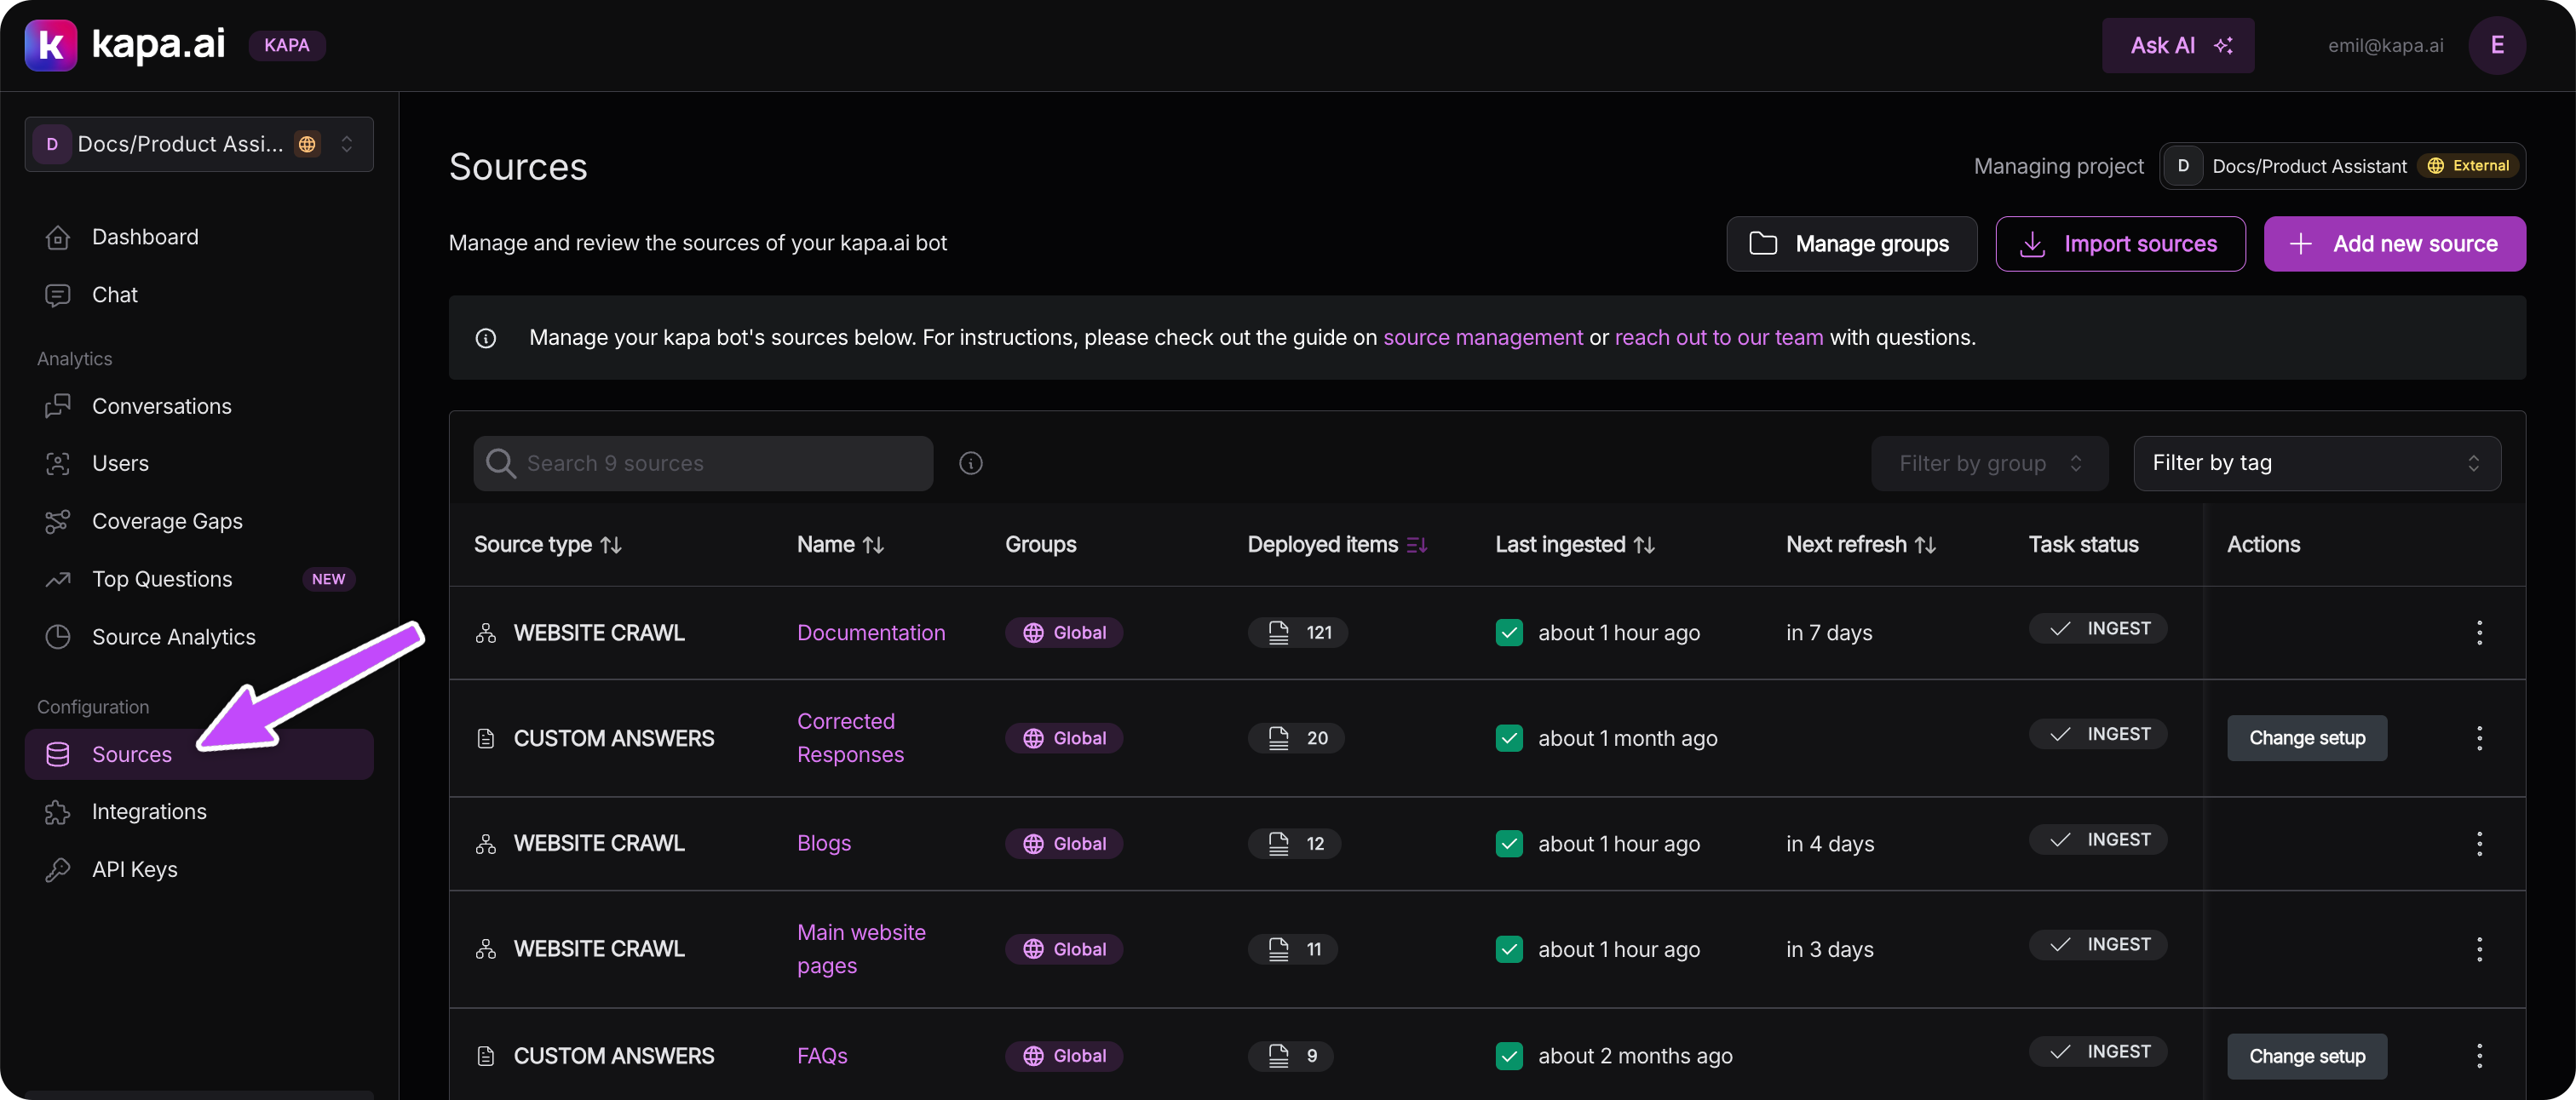
Task: Sort by the Deployed items column icon
Action: coord(1416,545)
